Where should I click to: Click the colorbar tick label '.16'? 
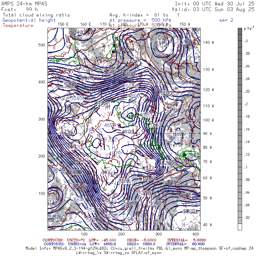point(247,129)
